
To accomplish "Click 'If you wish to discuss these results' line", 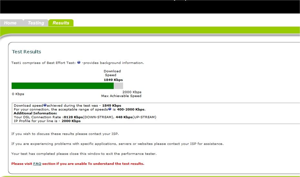I will click(x=65, y=134).
